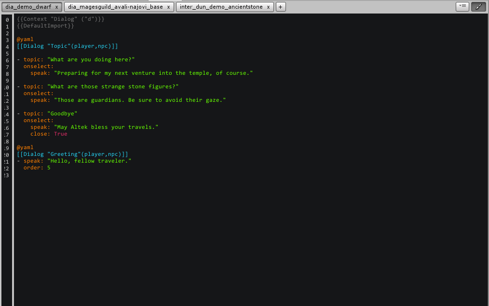Click the order: 5 line
Viewport: 489px width, 306px height.
tap(37, 167)
